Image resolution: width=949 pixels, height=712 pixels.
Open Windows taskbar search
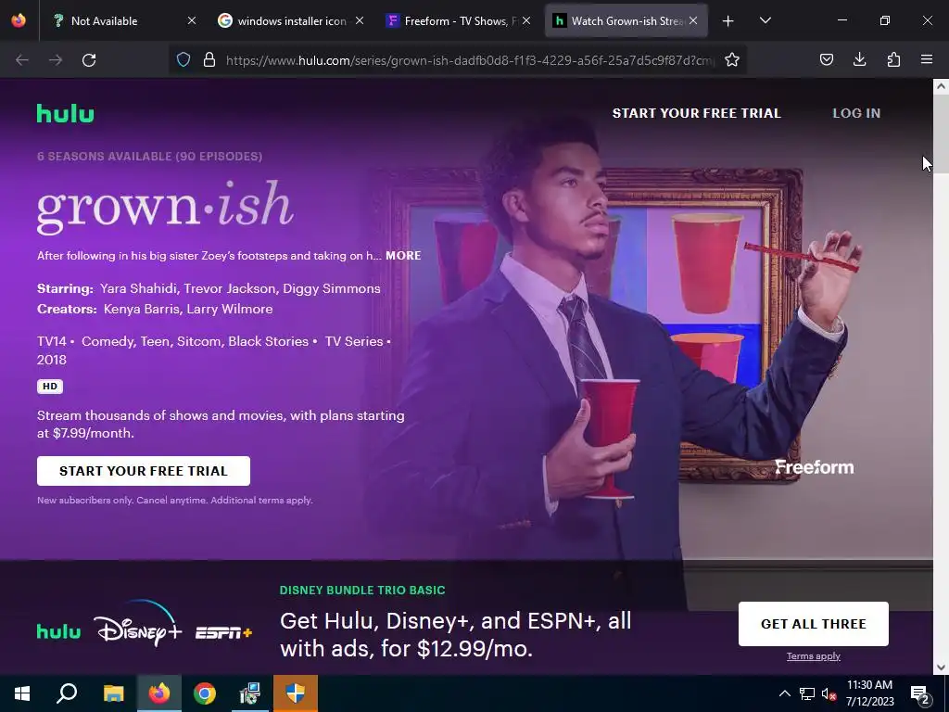[x=67, y=693]
